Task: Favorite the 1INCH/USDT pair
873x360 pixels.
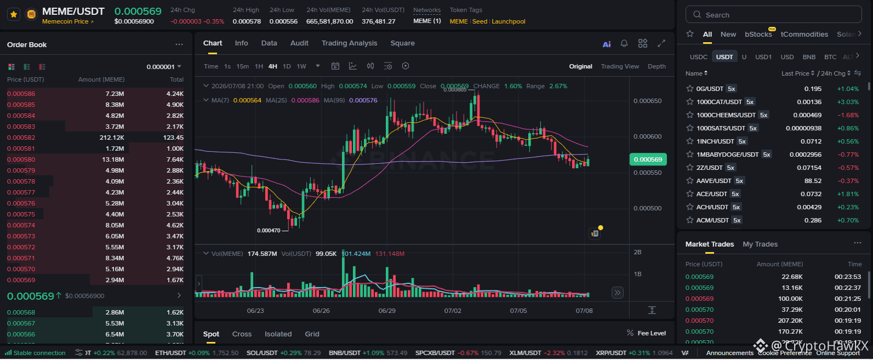Action: 690,141
